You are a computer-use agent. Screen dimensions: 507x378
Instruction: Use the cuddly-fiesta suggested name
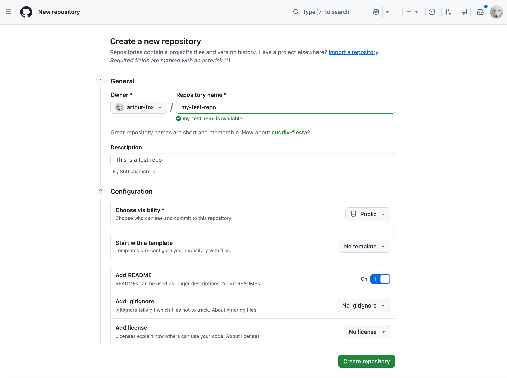click(x=289, y=132)
